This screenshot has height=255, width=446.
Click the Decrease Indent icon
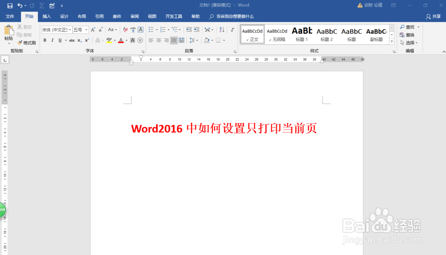click(189, 29)
